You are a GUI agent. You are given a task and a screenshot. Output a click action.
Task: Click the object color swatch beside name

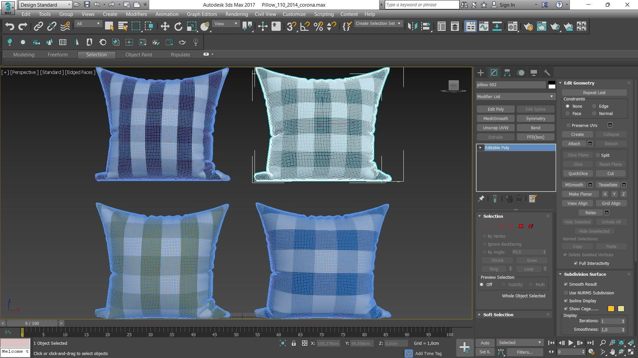coord(552,85)
